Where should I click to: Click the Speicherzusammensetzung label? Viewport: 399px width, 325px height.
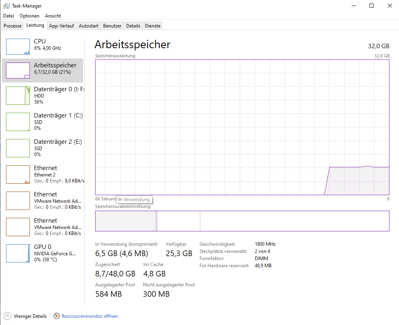tap(123, 206)
